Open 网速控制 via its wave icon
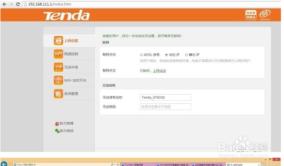The height and width of the screenshot is (166, 284). (x=58, y=54)
